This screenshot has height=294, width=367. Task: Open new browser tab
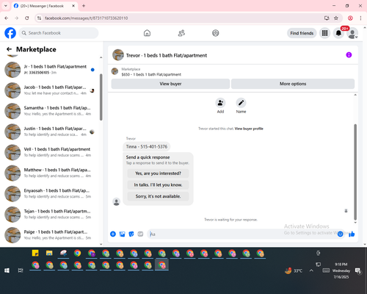coord(84,6)
